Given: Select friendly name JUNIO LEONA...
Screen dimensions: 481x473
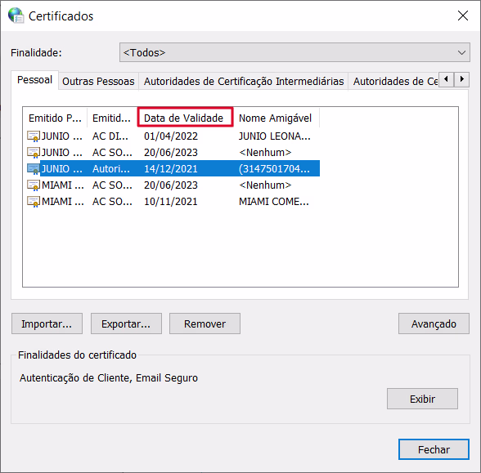Looking at the screenshot, I should point(275,136).
